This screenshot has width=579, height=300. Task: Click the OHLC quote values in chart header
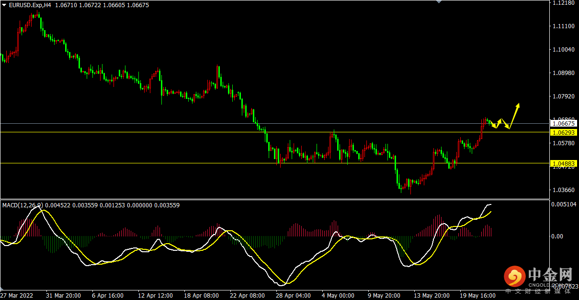[102, 5]
